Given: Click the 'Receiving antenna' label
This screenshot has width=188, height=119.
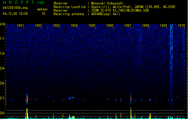Looking at the screenshot, I should [x=69, y=14].
